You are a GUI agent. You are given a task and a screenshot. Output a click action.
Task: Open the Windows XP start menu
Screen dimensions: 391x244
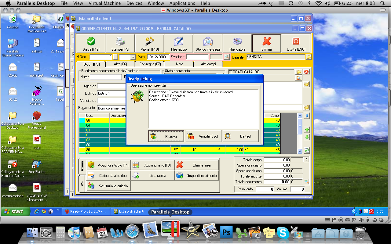click(16, 211)
